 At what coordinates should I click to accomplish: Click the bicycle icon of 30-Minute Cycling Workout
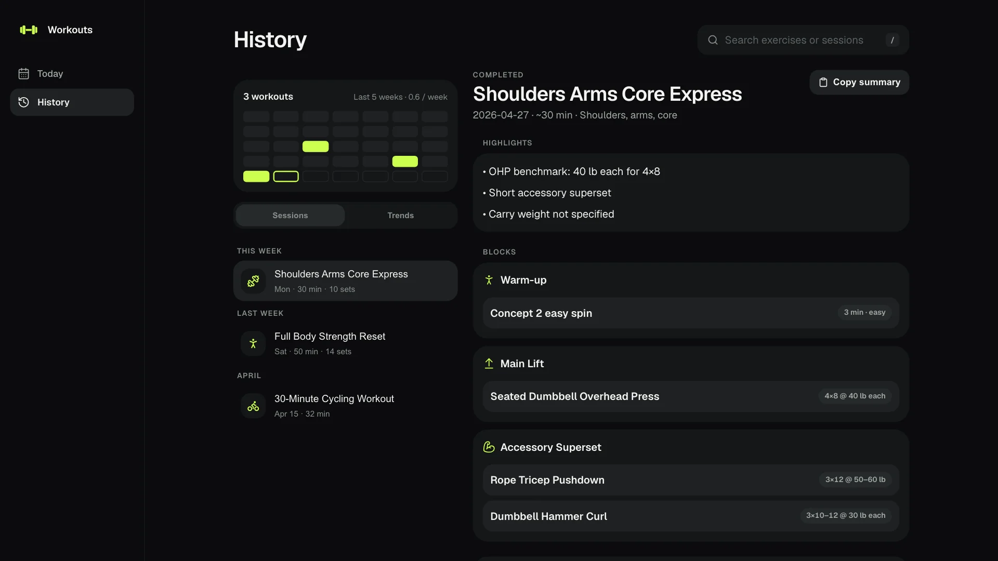click(x=253, y=406)
